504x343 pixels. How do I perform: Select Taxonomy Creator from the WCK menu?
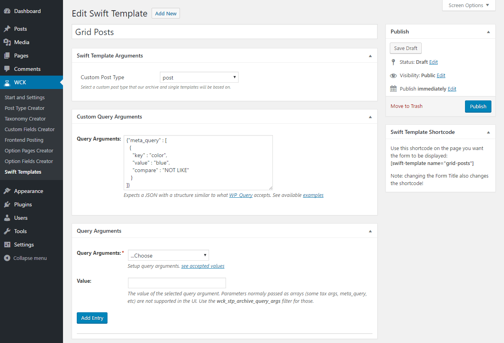coord(25,118)
